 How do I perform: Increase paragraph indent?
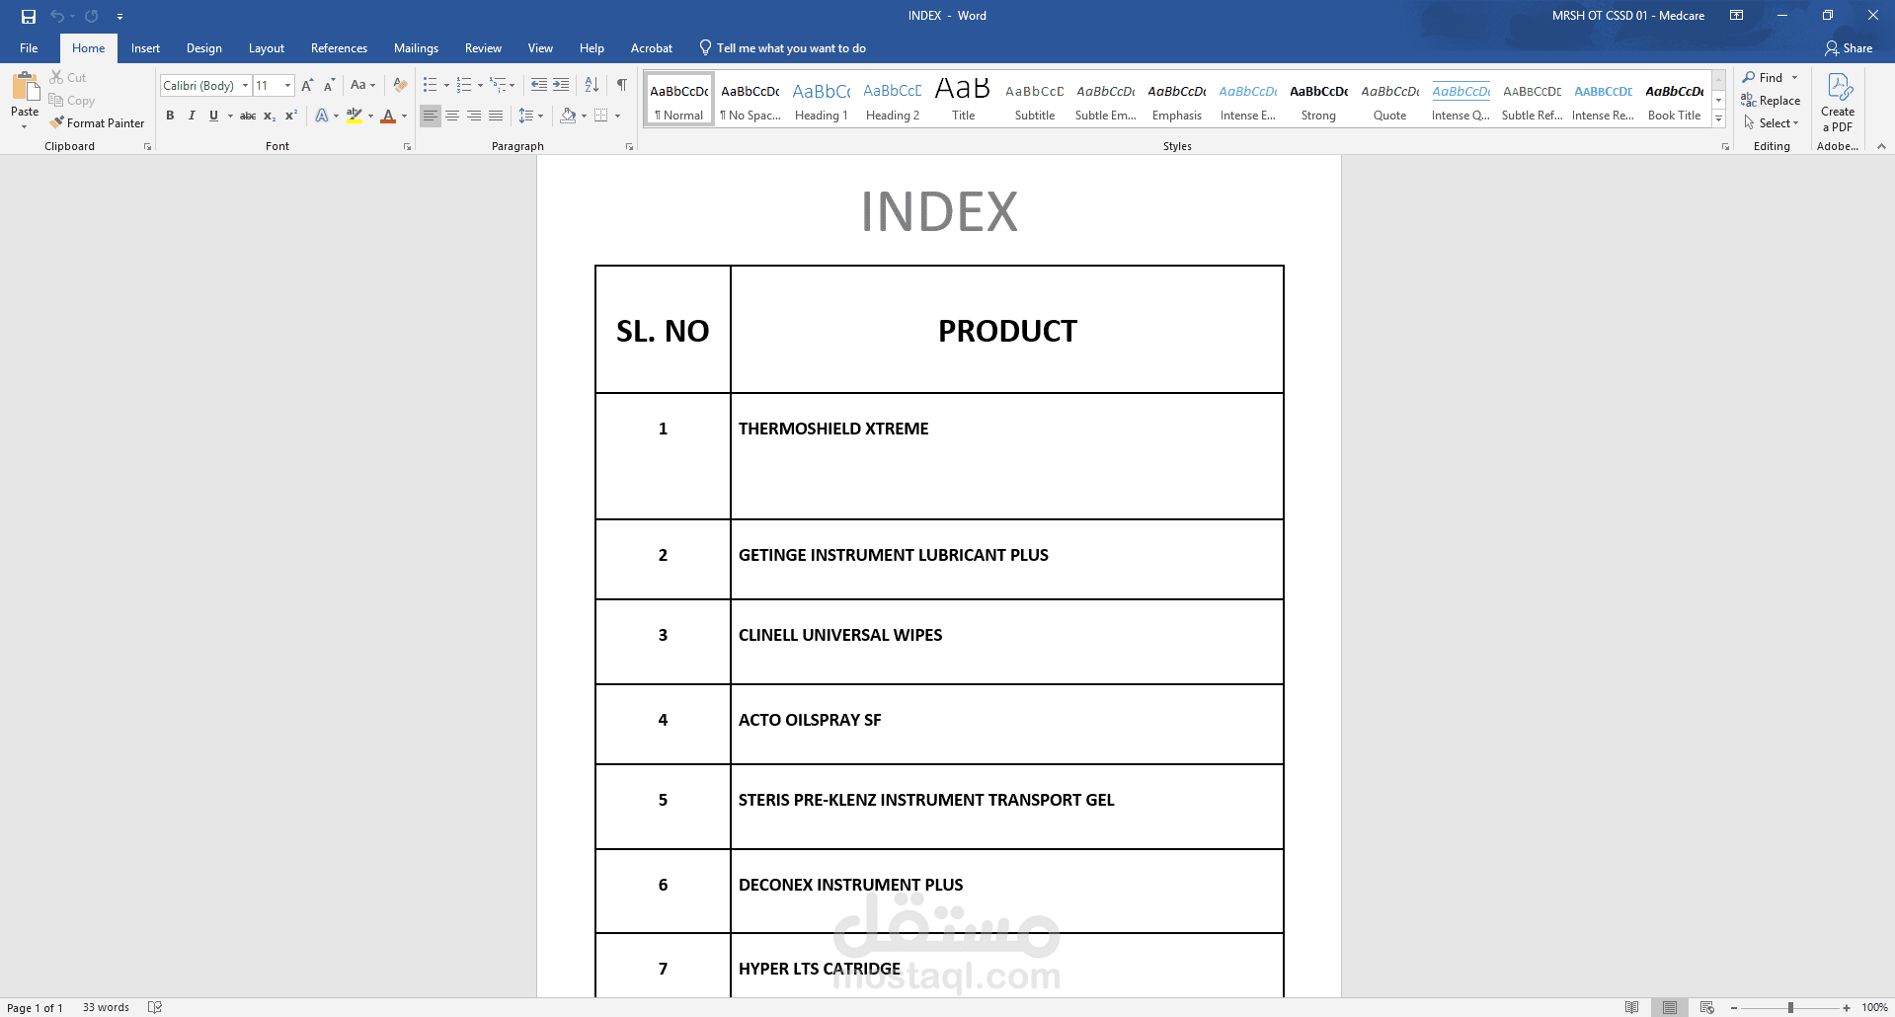coord(561,85)
